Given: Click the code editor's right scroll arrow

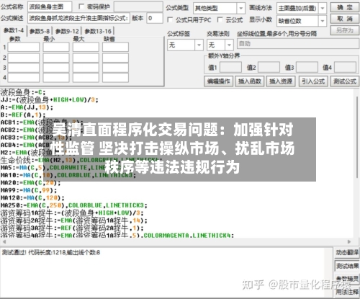Looking at the screenshot, I should [349, 241].
